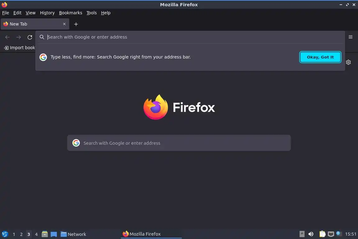Screen dimensions: 358x239
Task: Go back one page
Action: [x=7, y=37]
